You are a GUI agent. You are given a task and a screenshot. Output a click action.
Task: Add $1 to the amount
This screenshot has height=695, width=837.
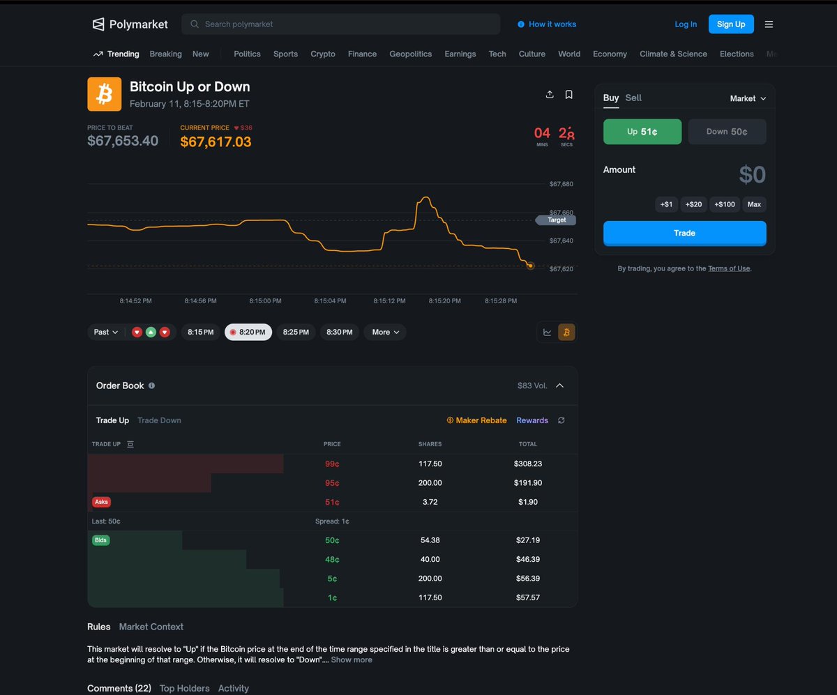point(667,204)
